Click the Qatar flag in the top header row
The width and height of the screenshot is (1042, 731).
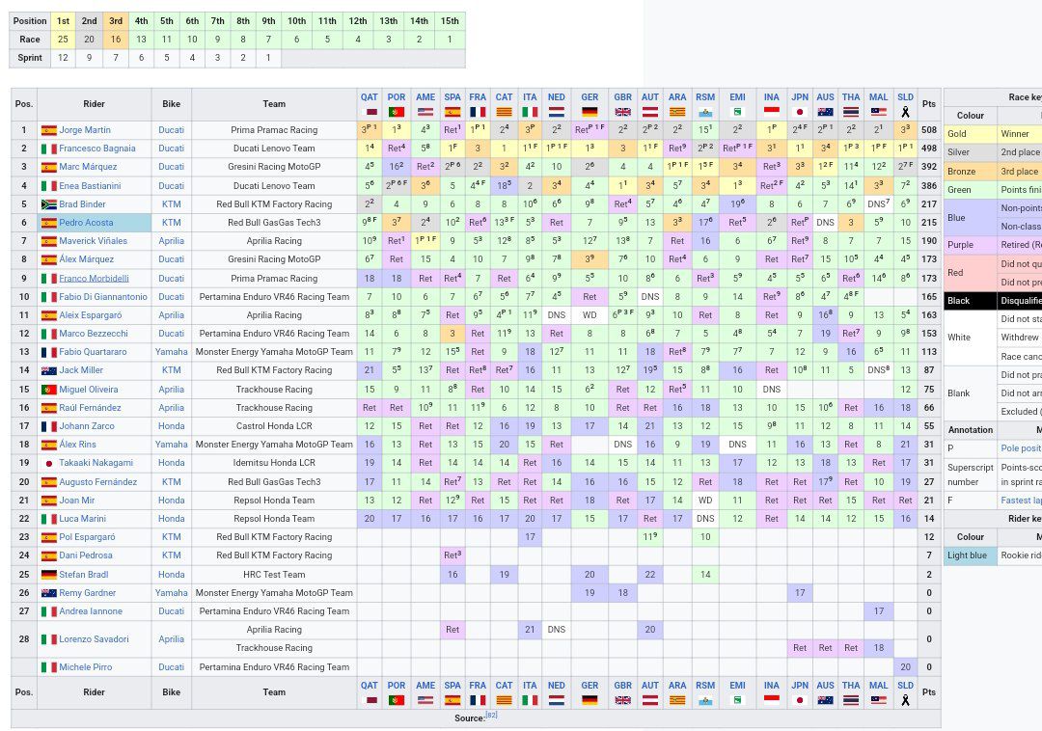[369, 112]
